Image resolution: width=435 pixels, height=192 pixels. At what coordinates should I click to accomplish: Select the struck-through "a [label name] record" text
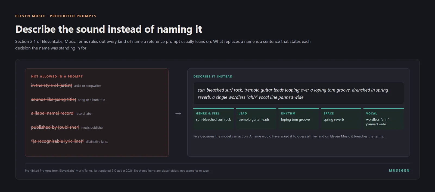pyautogui.click(x=52, y=113)
